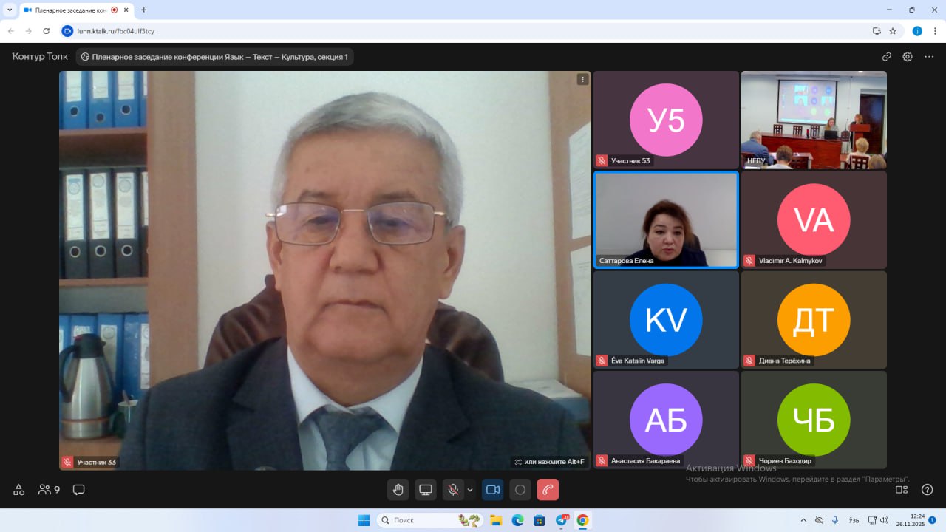Image resolution: width=946 pixels, height=532 pixels.
Task: Start recording with the circle button
Action: [520, 490]
